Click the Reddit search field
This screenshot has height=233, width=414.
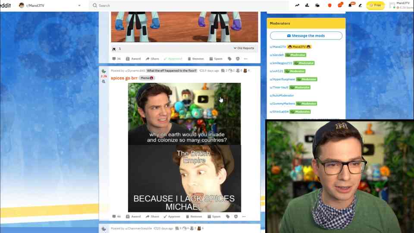tap(190, 6)
